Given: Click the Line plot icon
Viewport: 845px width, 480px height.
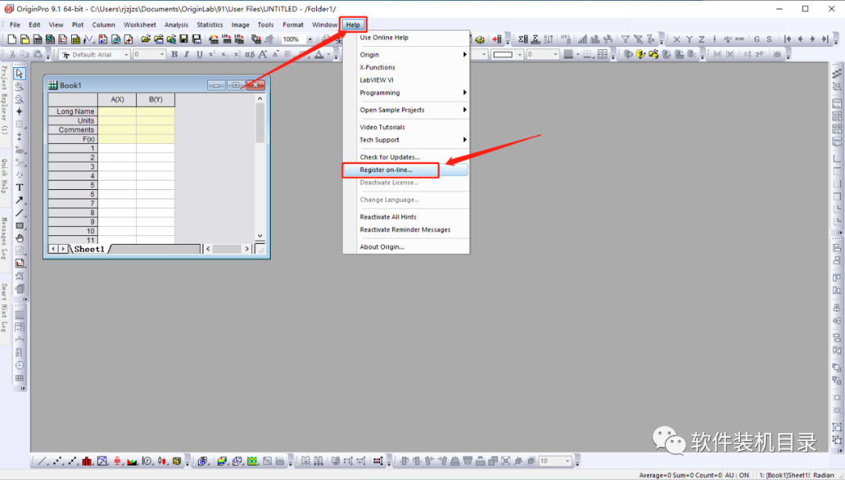Looking at the screenshot, I should pos(42,461).
